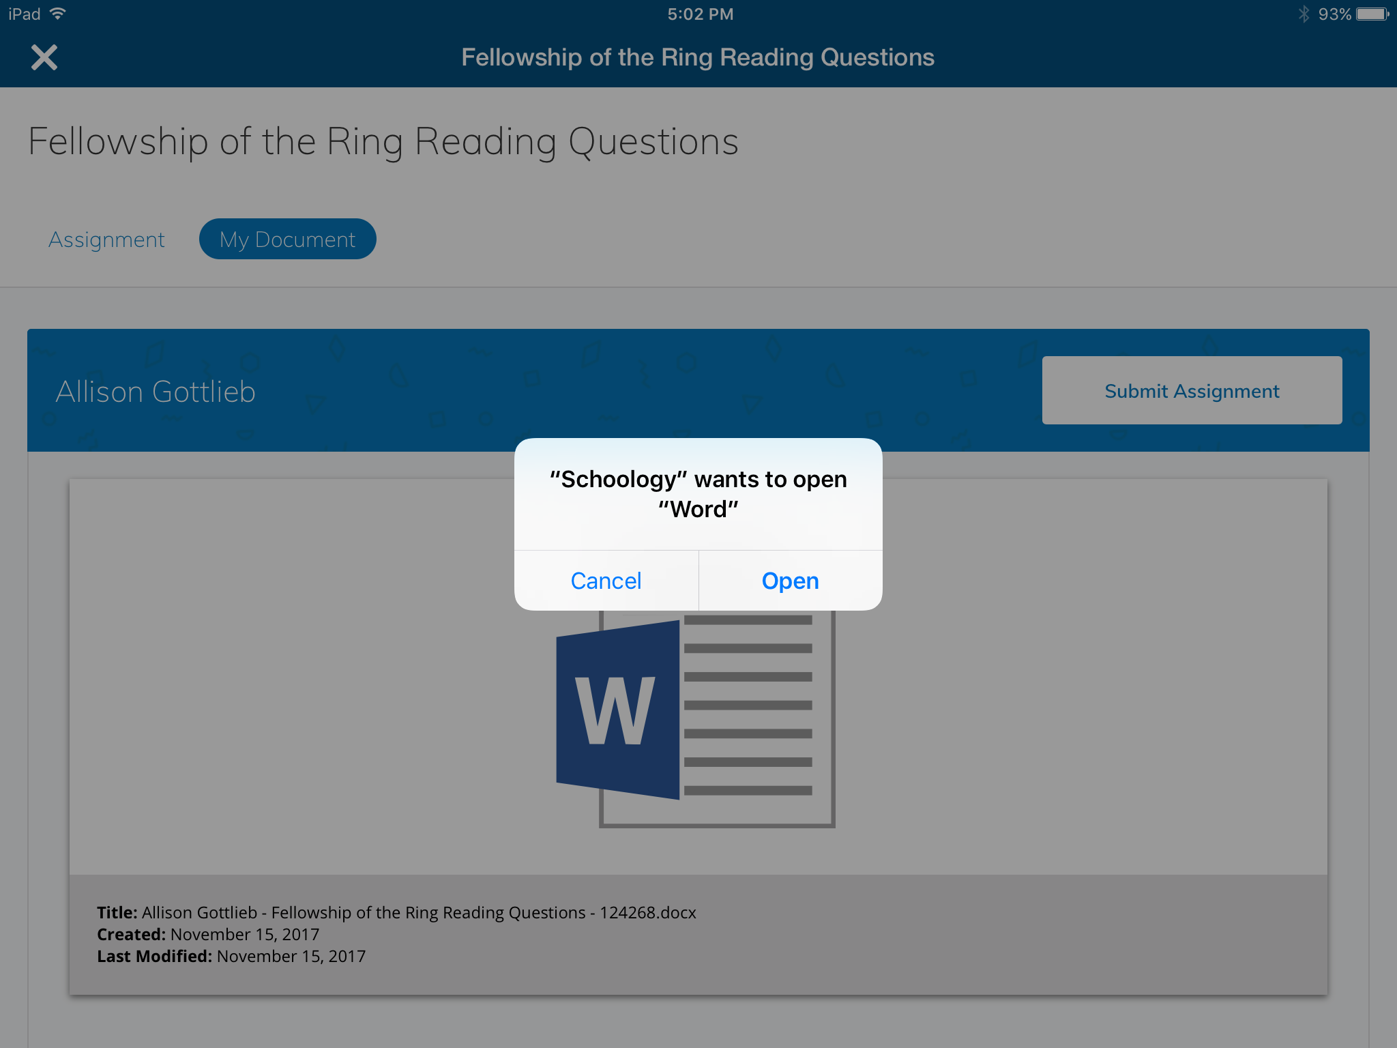Click the document Title filename line
1397x1048 pixels.
tap(396, 912)
